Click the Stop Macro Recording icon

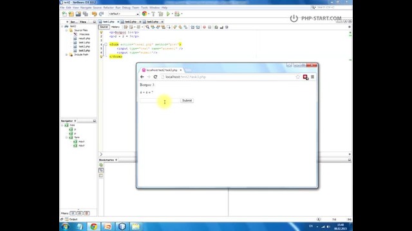point(209,27)
